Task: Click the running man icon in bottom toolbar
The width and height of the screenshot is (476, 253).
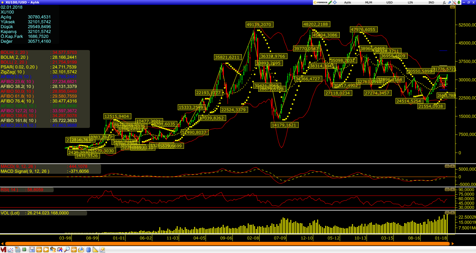Action: (x=60, y=250)
